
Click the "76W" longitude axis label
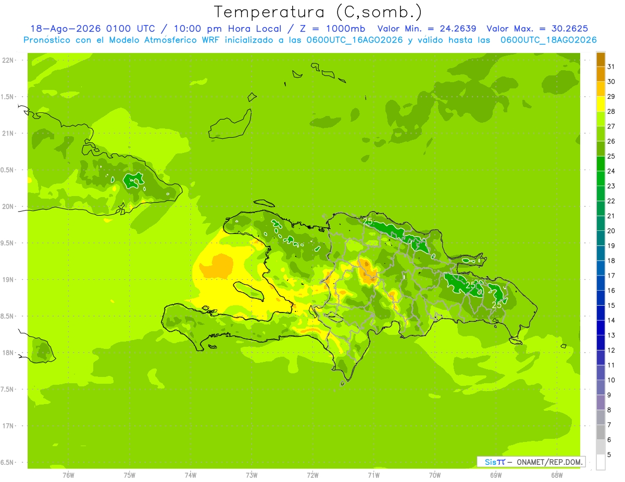pyautogui.click(x=68, y=475)
